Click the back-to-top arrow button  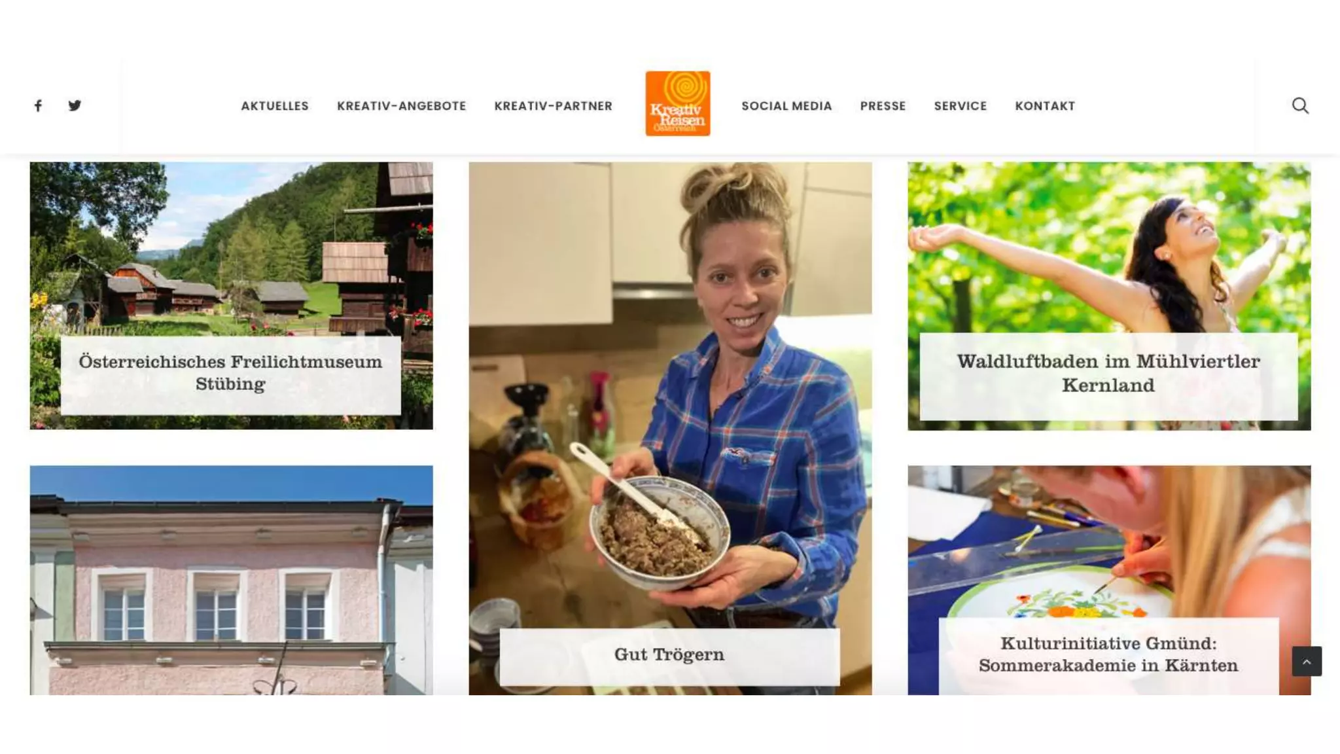tap(1307, 661)
